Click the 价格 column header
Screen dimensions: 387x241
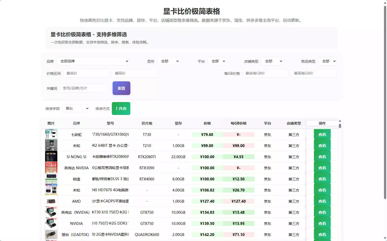207,123
